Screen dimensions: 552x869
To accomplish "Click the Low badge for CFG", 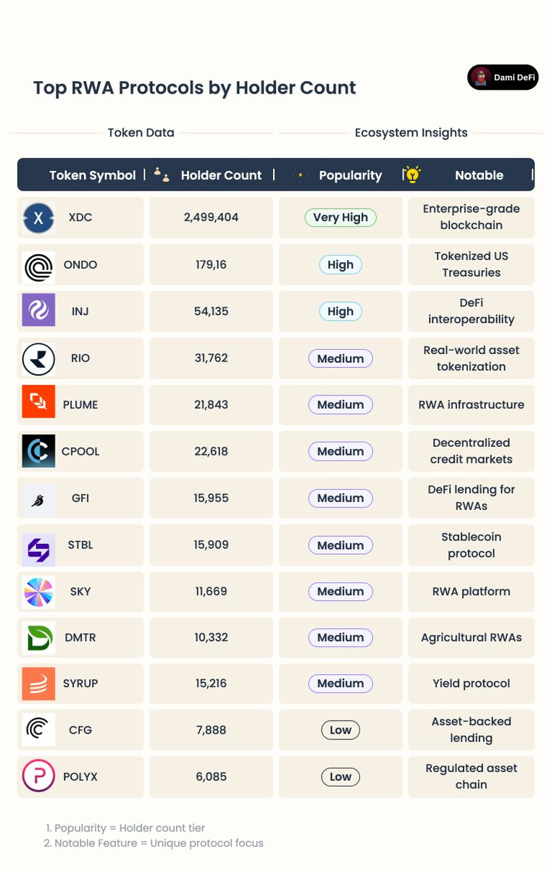I will [340, 730].
